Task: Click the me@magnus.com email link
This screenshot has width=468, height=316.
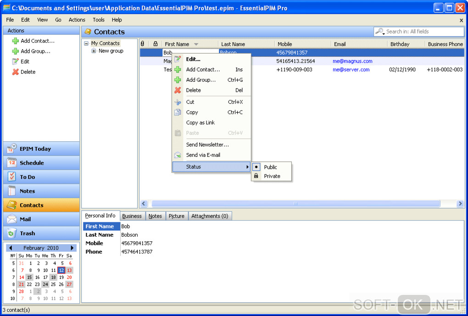Action: tap(352, 61)
